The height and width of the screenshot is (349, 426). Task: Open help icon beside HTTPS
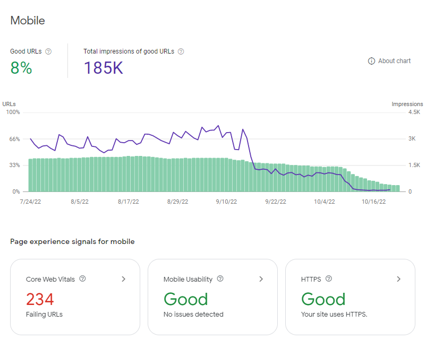pyautogui.click(x=329, y=278)
